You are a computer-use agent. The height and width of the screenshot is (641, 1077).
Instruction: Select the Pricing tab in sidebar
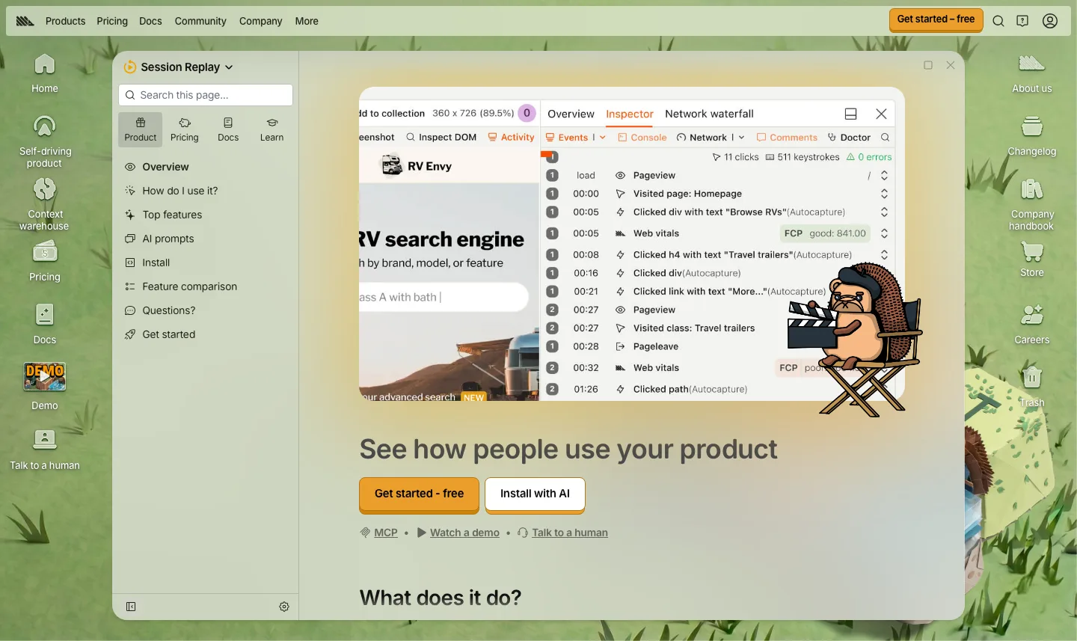point(185,129)
